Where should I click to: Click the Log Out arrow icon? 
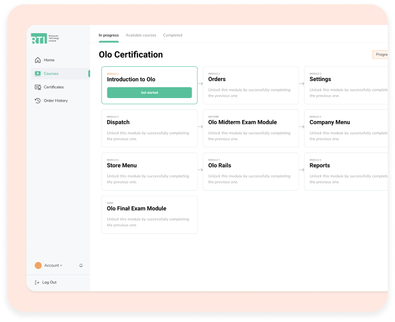pos(37,282)
